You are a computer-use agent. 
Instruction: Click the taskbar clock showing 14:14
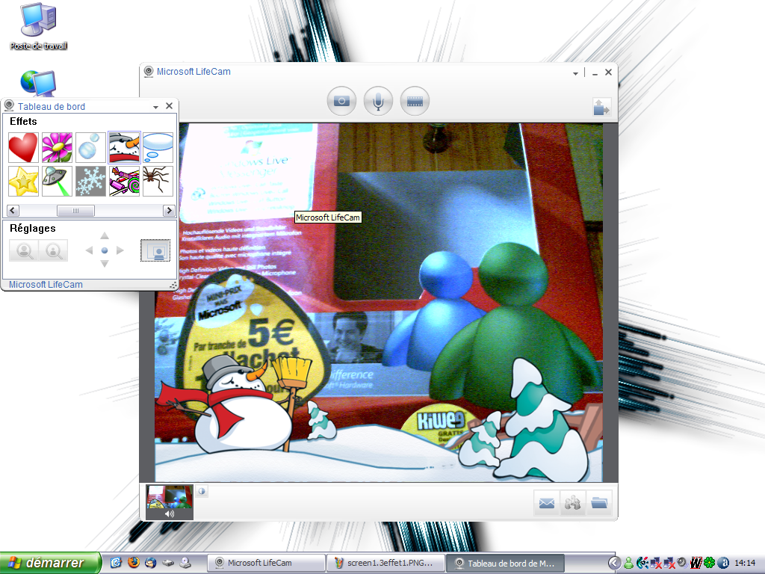(x=745, y=564)
